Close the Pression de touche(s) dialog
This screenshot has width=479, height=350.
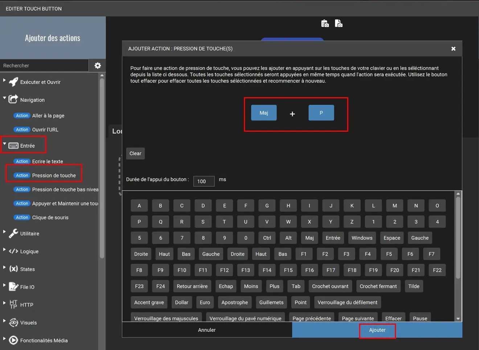click(453, 49)
